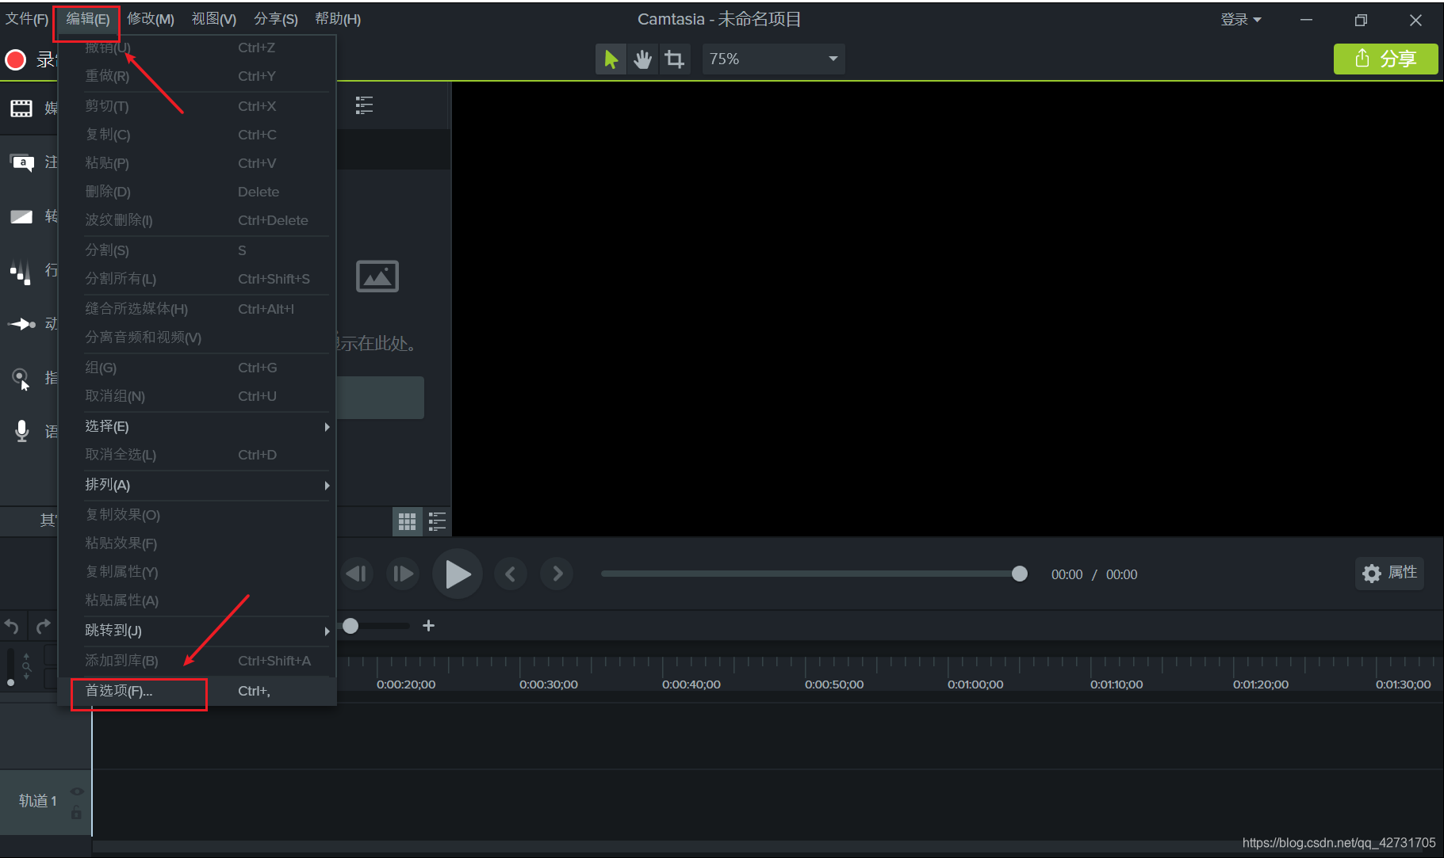Image resolution: width=1444 pixels, height=858 pixels.
Task: Click the 00:00 / 00:00 time display
Action: [1094, 574]
